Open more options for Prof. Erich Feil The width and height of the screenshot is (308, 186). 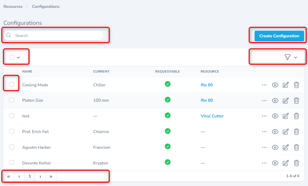264,132
